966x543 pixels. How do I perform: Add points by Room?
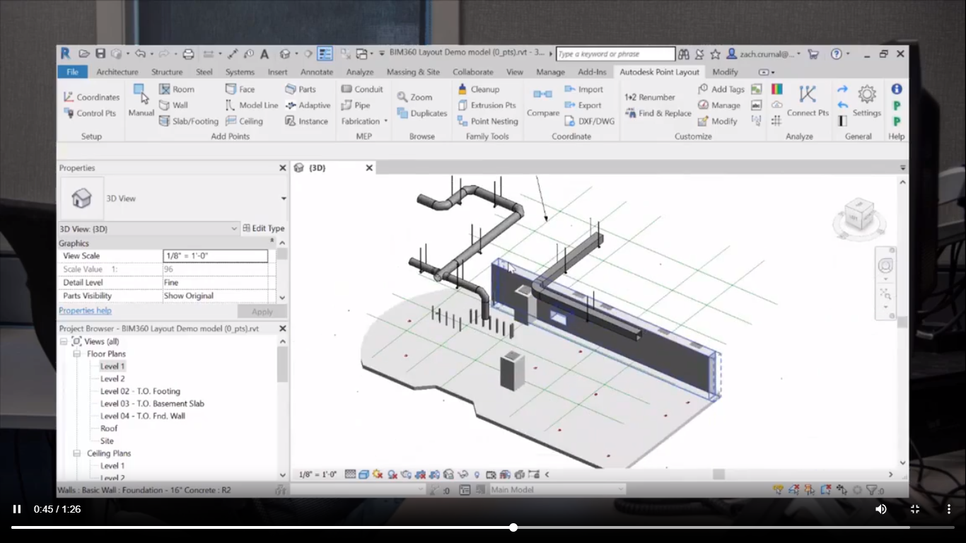pyautogui.click(x=176, y=89)
